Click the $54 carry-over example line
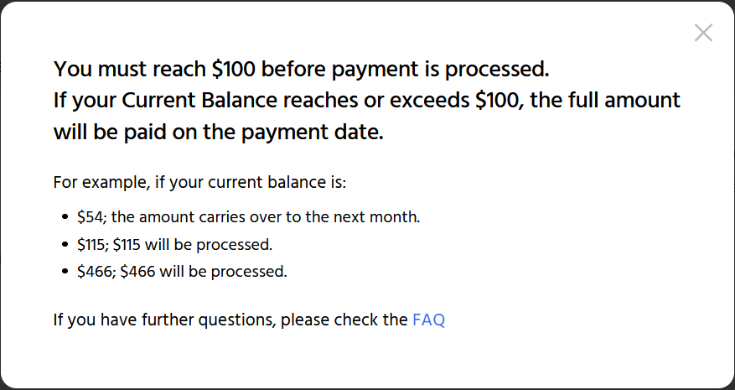The image size is (735, 390). tap(248, 217)
